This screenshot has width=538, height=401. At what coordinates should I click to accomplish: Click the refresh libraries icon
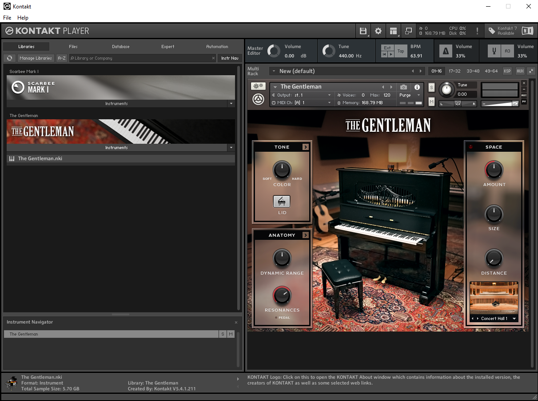tap(9, 58)
